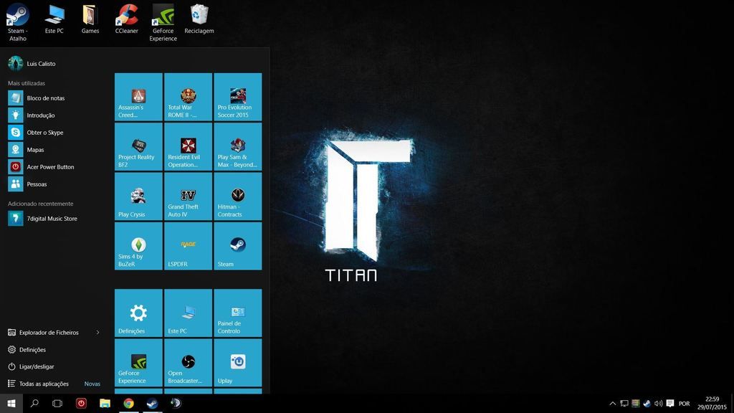Launch the Total War ROME II tile
This screenshot has width=734, height=413.
[x=189, y=97]
